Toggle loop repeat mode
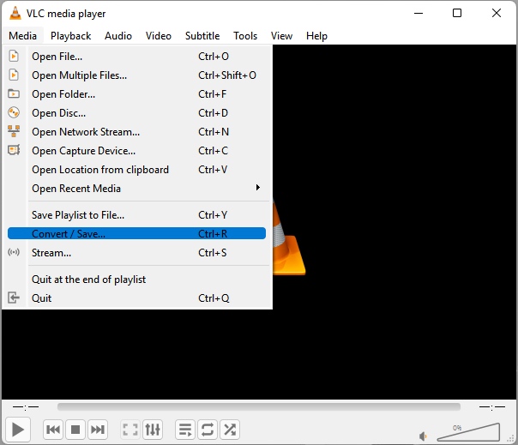Screen dimensions: 518x445 click(x=207, y=430)
